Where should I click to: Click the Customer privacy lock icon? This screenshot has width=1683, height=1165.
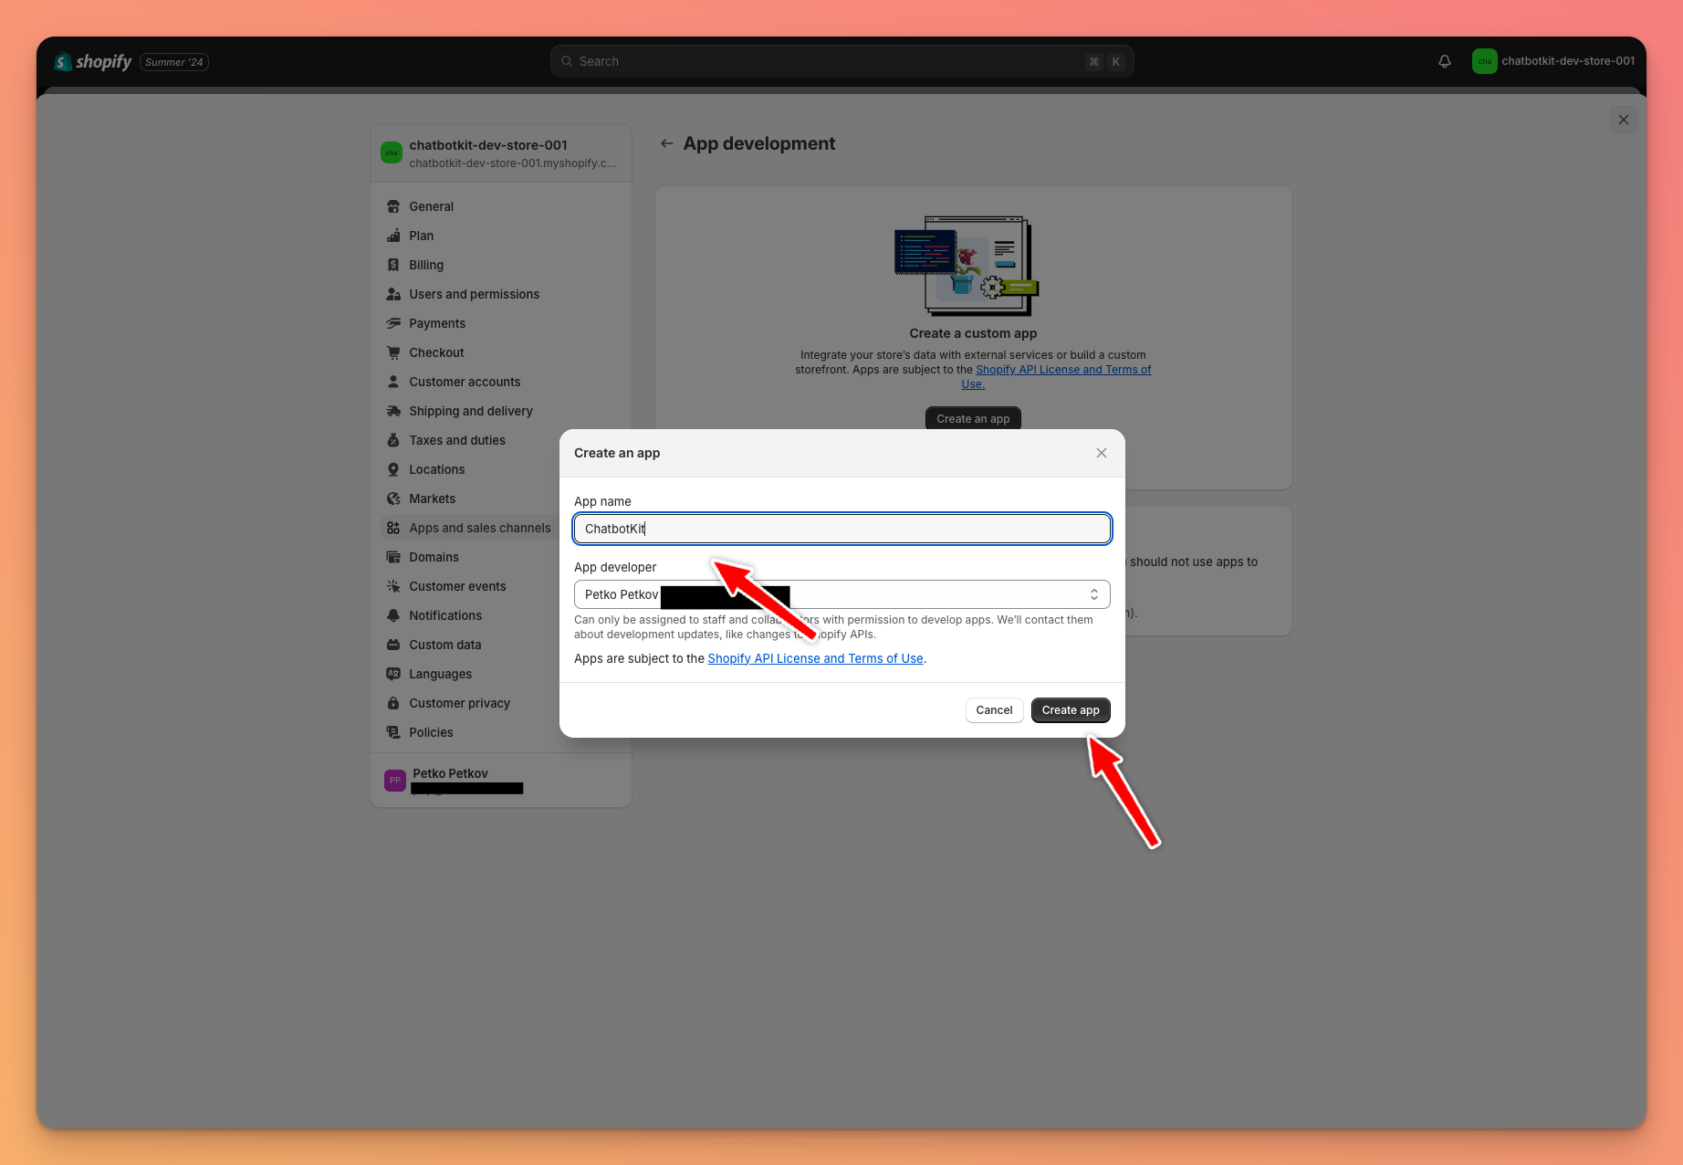pos(393,703)
